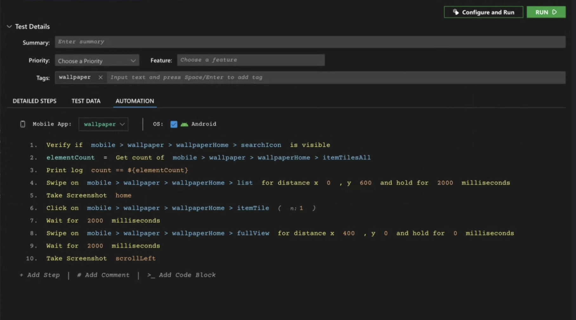Switch to the Detailed Steps tab
The image size is (576, 320).
[x=35, y=101]
